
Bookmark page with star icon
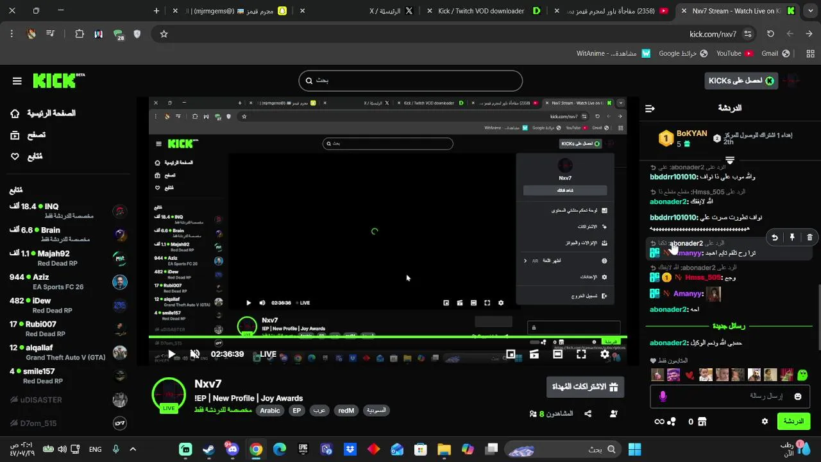(164, 34)
